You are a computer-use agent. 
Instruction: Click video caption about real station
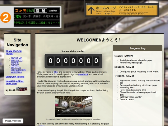(x=73, y=119)
